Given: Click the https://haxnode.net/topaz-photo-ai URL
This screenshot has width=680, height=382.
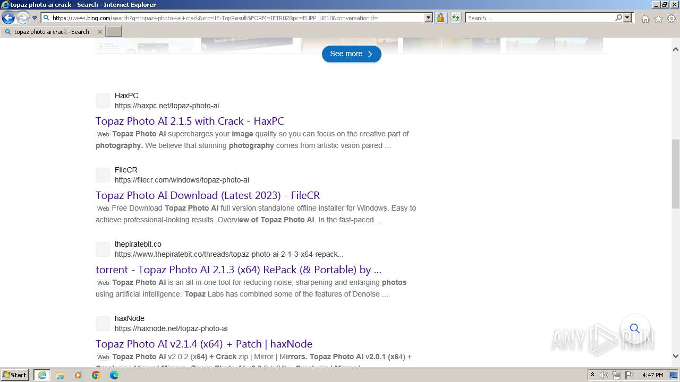Looking at the screenshot, I should coord(171,328).
